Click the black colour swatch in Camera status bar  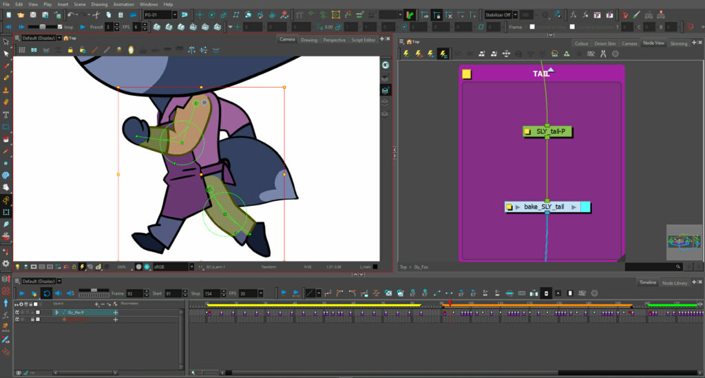pyautogui.click(x=375, y=266)
